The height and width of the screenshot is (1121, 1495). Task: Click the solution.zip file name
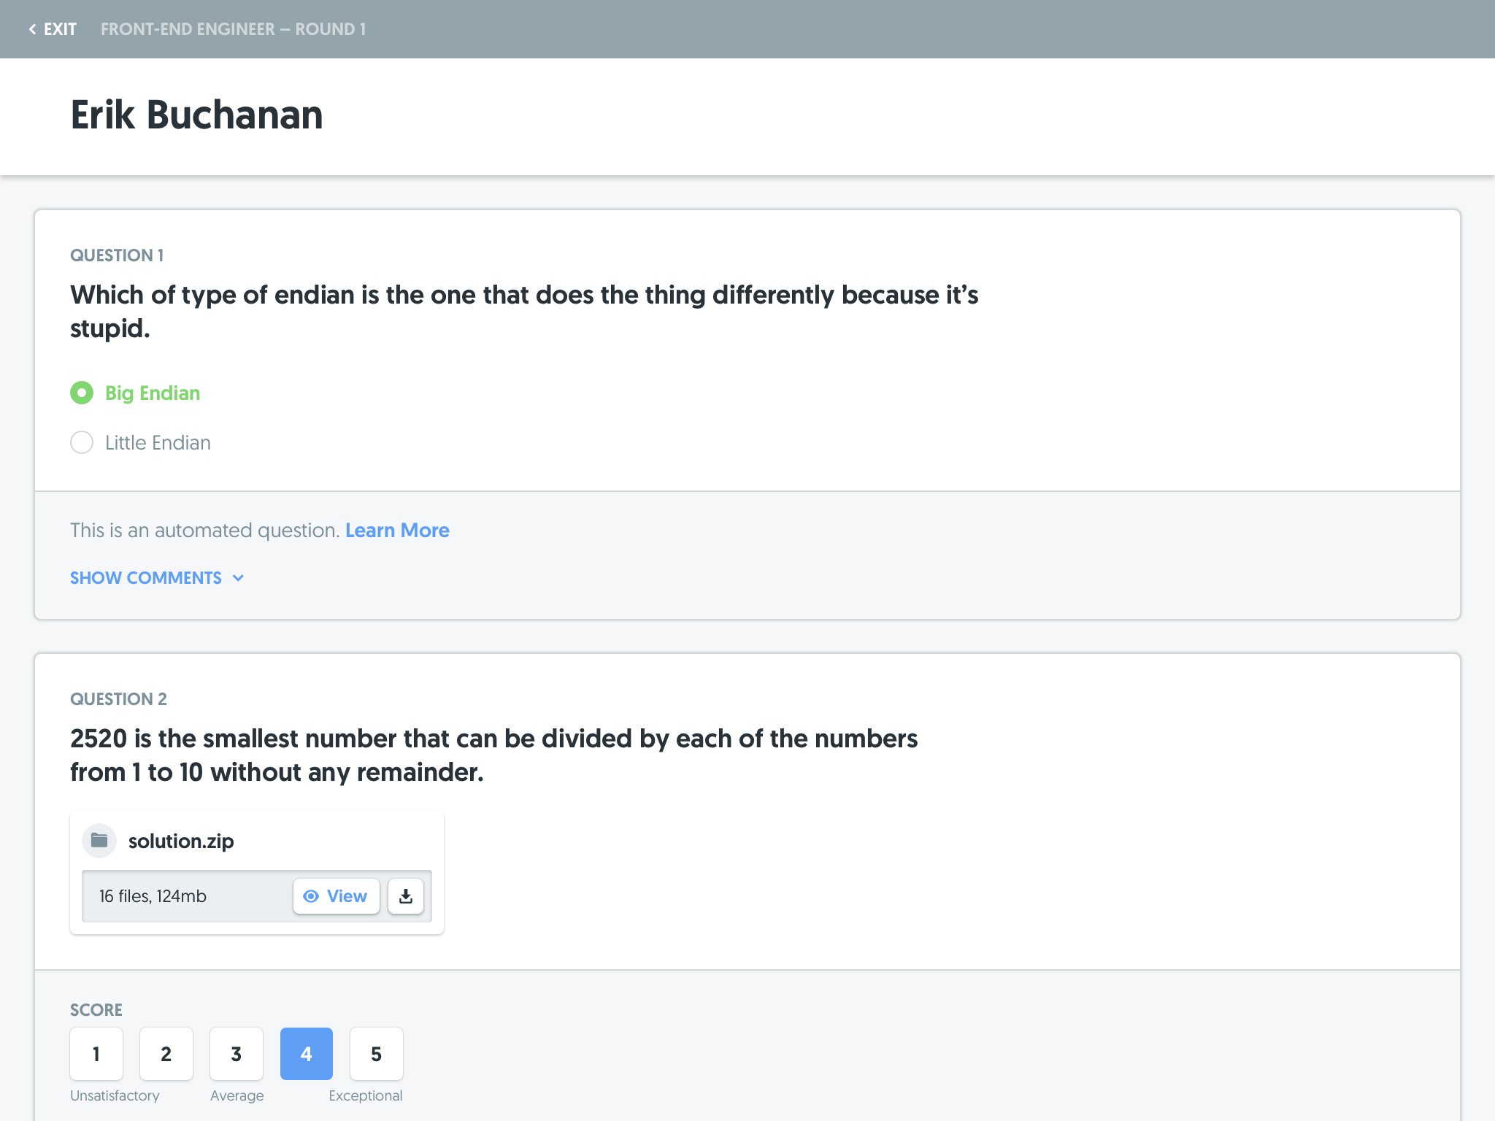[181, 841]
